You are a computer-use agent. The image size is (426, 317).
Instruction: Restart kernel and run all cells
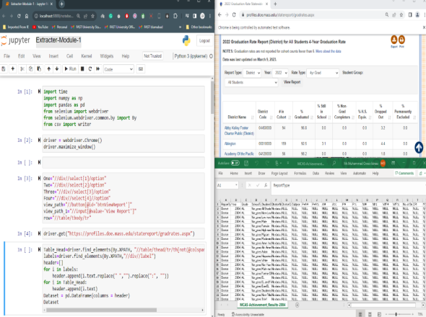point(97,69)
